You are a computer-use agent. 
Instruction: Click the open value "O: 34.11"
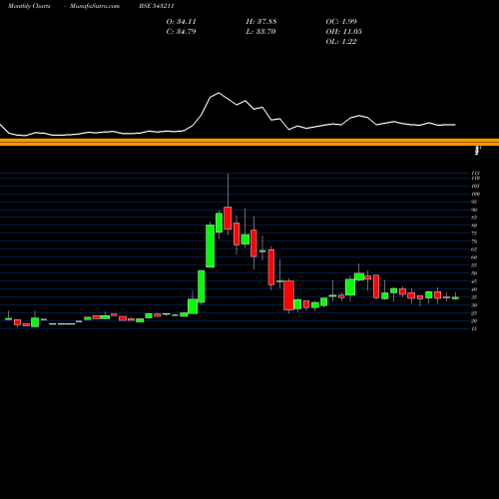(181, 21)
